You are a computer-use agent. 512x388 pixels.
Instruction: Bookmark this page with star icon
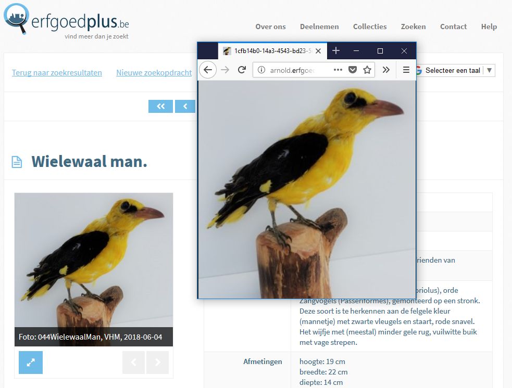pyautogui.click(x=367, y=70)
